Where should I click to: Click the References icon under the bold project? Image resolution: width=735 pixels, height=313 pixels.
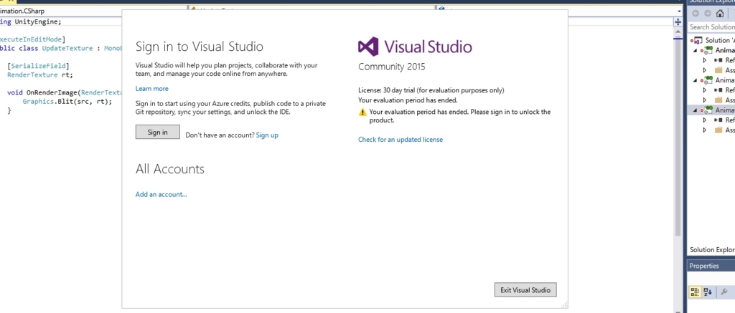coord(718,60)
